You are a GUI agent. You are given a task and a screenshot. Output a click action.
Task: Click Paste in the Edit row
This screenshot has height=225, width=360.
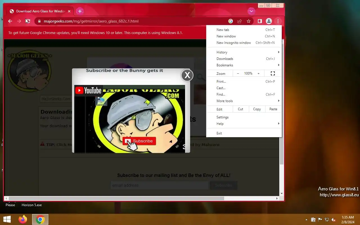tap(273, 109)
